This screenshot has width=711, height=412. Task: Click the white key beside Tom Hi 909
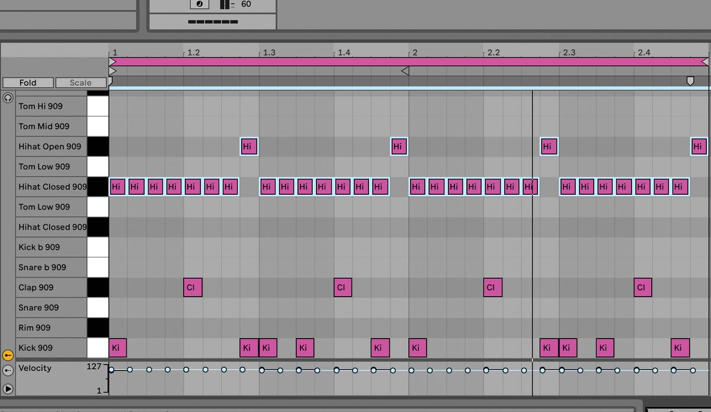pos(98,105)
